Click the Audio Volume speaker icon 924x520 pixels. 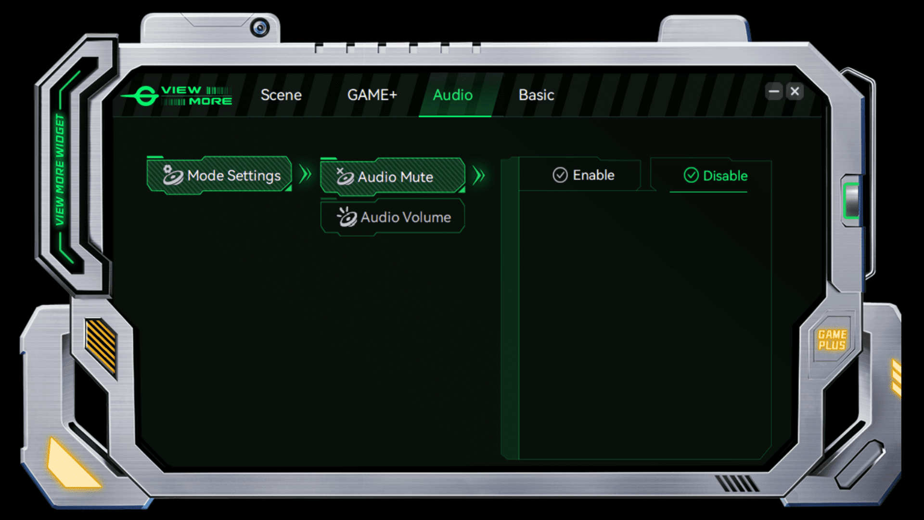pos(346,217)
